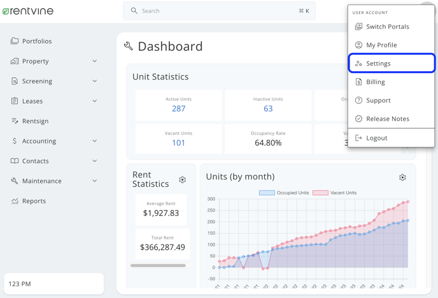This screenshot has width=438, height=298.
Task: Expand the Leases menu chevron
Action: [95, 101]
